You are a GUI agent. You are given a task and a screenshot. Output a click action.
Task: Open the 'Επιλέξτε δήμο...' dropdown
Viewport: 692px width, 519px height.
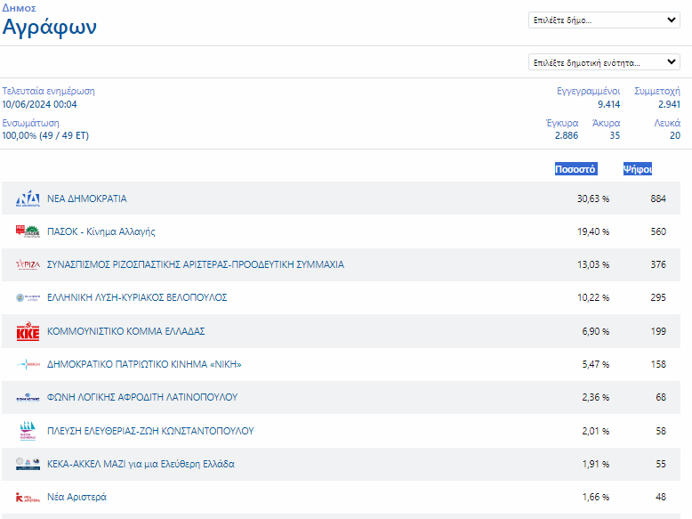click(604, 20)
